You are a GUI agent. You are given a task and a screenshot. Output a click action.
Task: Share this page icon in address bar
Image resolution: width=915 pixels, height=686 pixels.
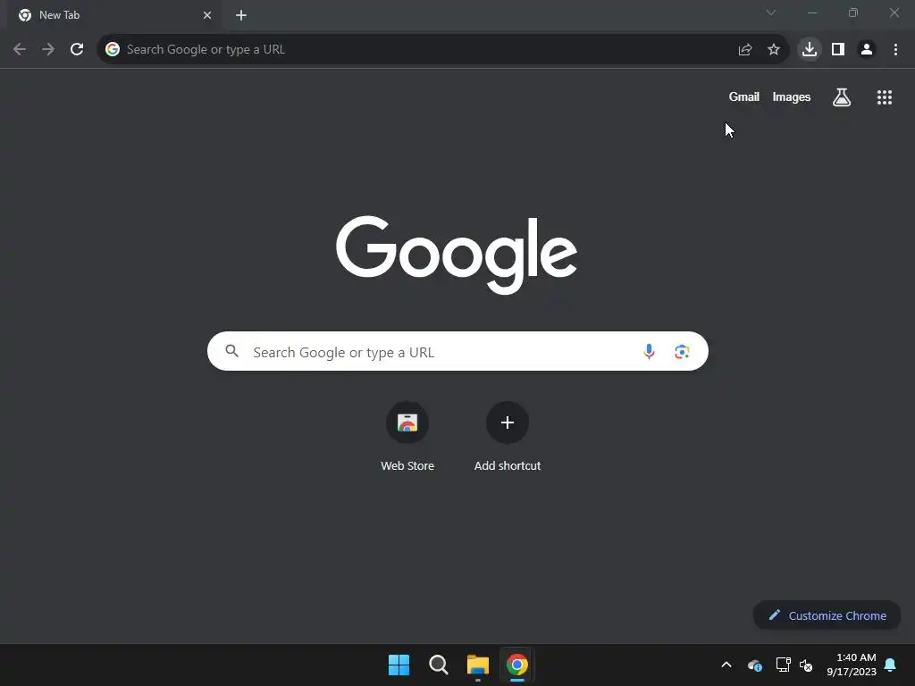(x=745, y=50)
